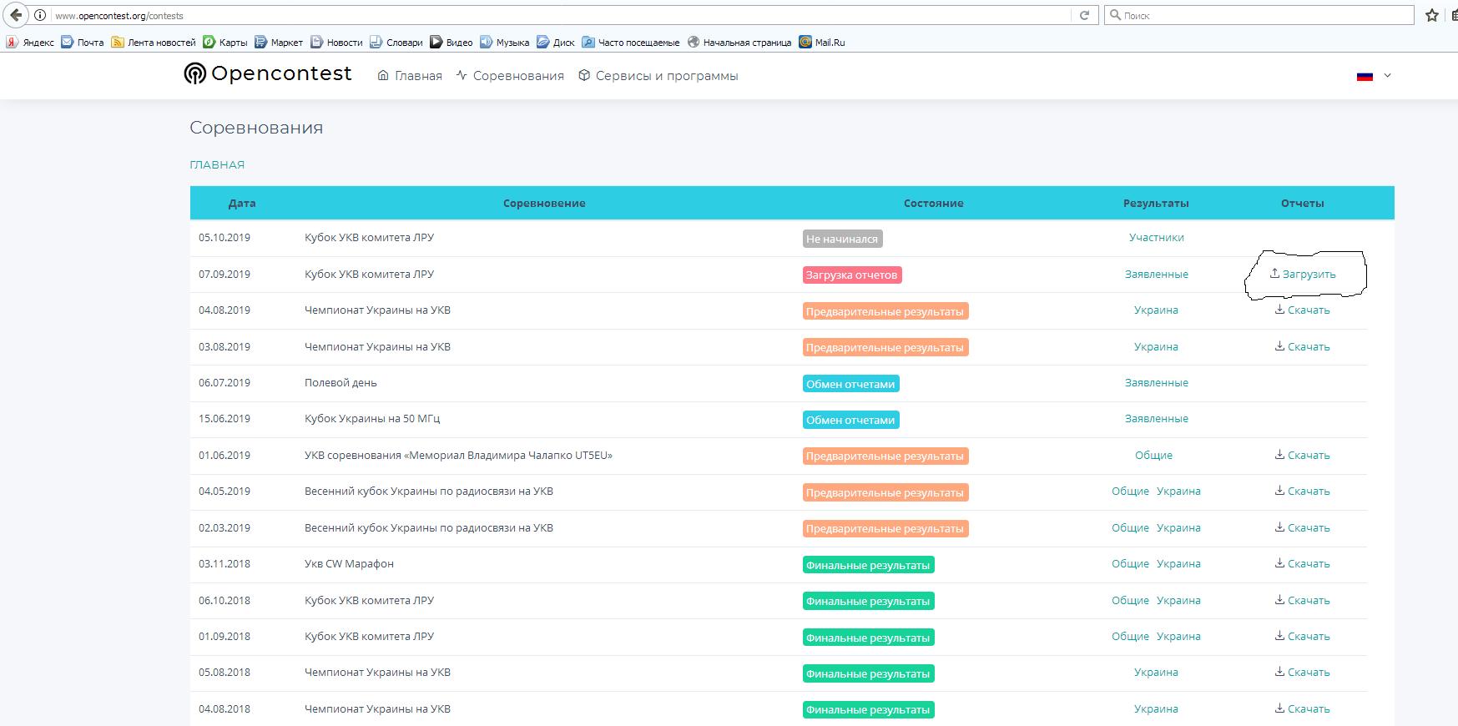
Task: Open the Соревнования navigation menu item
Action: point(510,76)
